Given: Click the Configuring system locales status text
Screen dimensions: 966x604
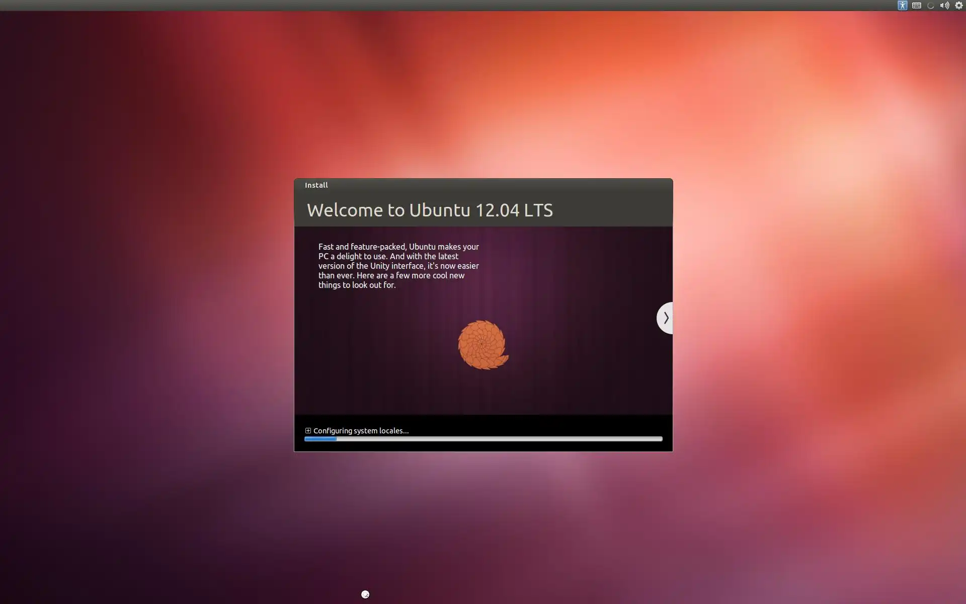Looking at the screenshot, I should [x=361, y=431].
